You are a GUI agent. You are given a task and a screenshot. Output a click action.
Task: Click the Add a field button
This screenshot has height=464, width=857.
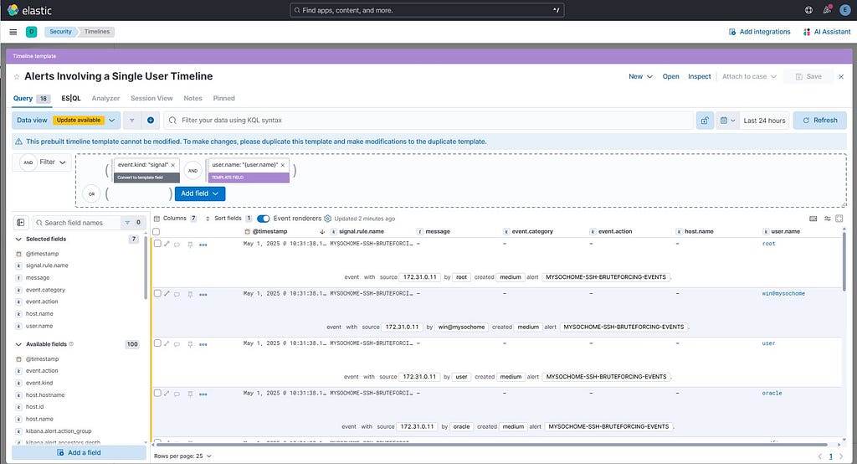(80, 453)
